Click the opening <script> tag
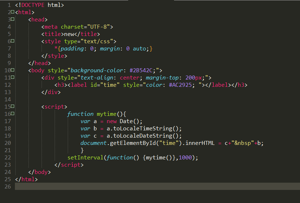Viewport: 300px width, 203px height. [x=54, y=107]
